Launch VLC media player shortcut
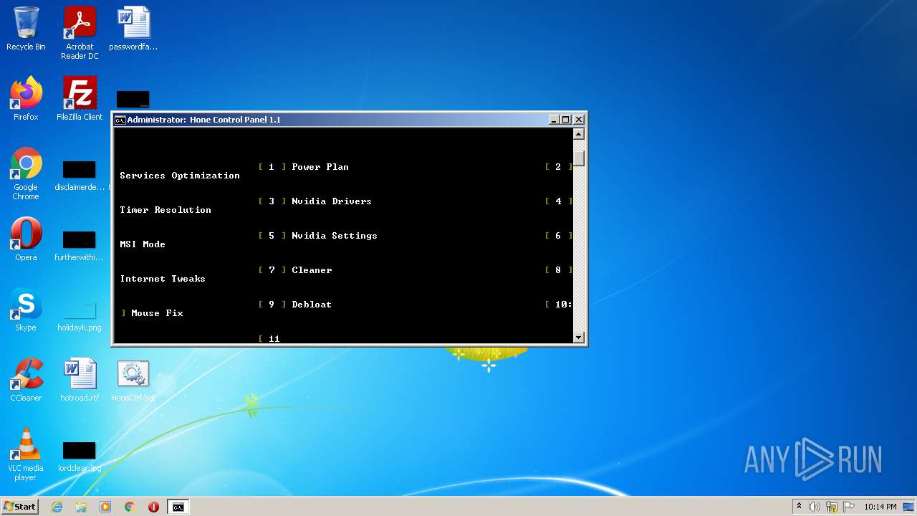This screenshot has width=917, height=516. (x=26, y=454)
